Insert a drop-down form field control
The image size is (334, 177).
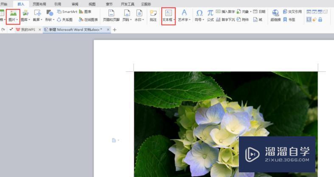pos(320,12)
